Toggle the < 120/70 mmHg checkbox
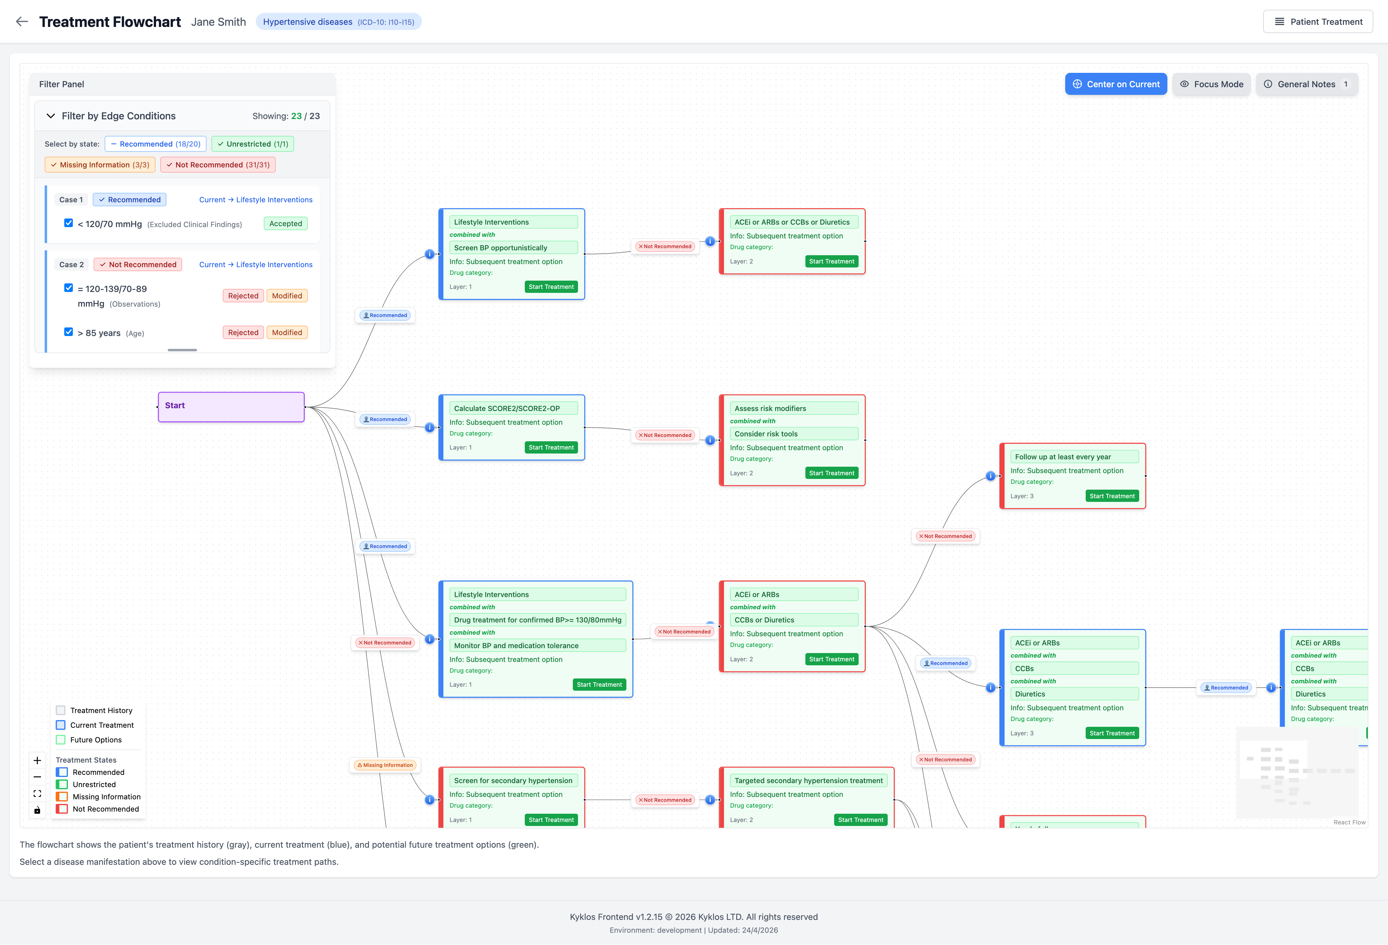 (x=69, y=223)
